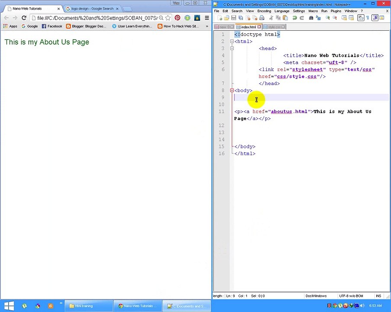Click Copy icon in Notepad++ toolbar
The width and height of the screenshot is (391, 312).
pyautogui.click(x=278, y=18)
